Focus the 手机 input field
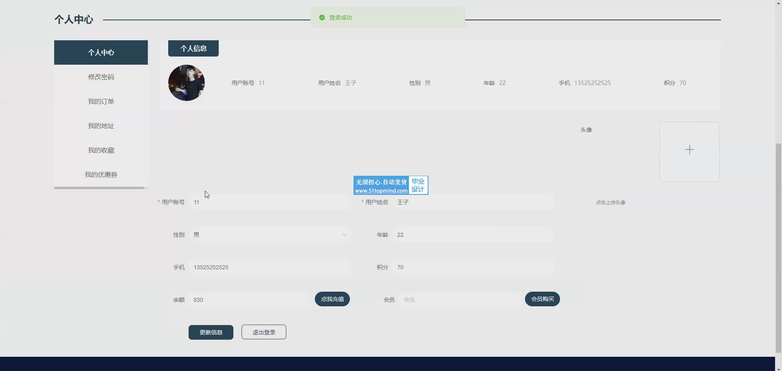The width and height of the screenshot is (782, 371). [x=269, y=267]
